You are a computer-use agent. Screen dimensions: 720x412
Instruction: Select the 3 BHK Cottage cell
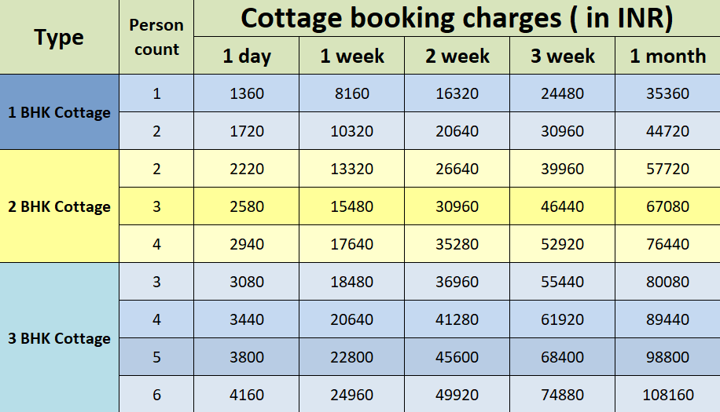pos(59,338)
